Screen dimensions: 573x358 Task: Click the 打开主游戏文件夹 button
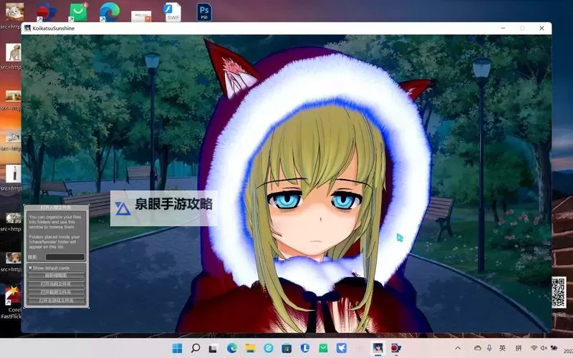pyautogui.click(x=56, y=301)
